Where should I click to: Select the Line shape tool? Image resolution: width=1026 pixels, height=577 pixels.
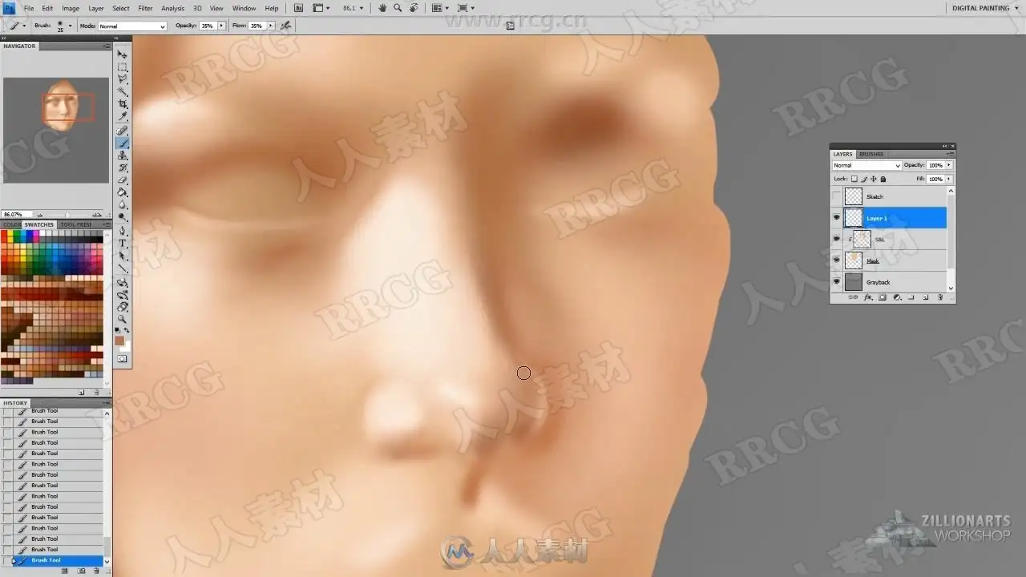[x=123, y=268]
